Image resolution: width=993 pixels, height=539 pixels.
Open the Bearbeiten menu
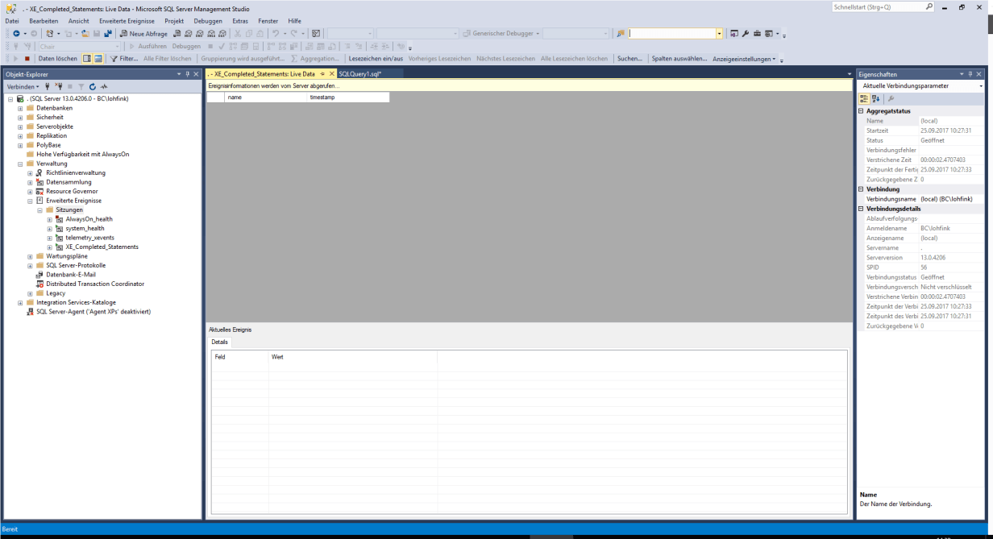point(44,21)
